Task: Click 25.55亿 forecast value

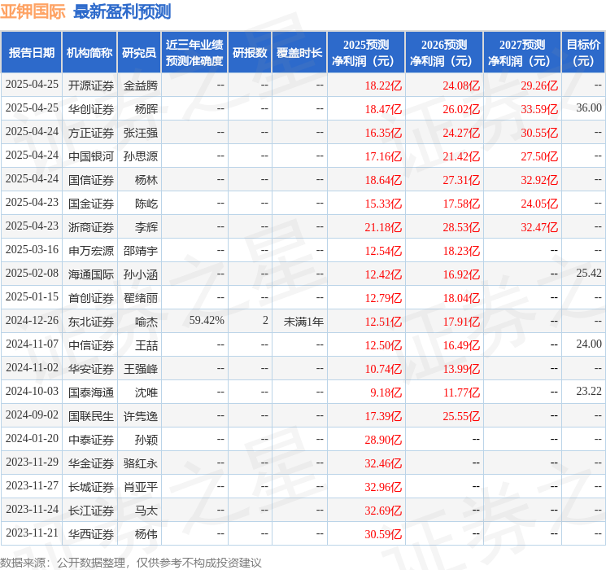Action: pos(461,415)
